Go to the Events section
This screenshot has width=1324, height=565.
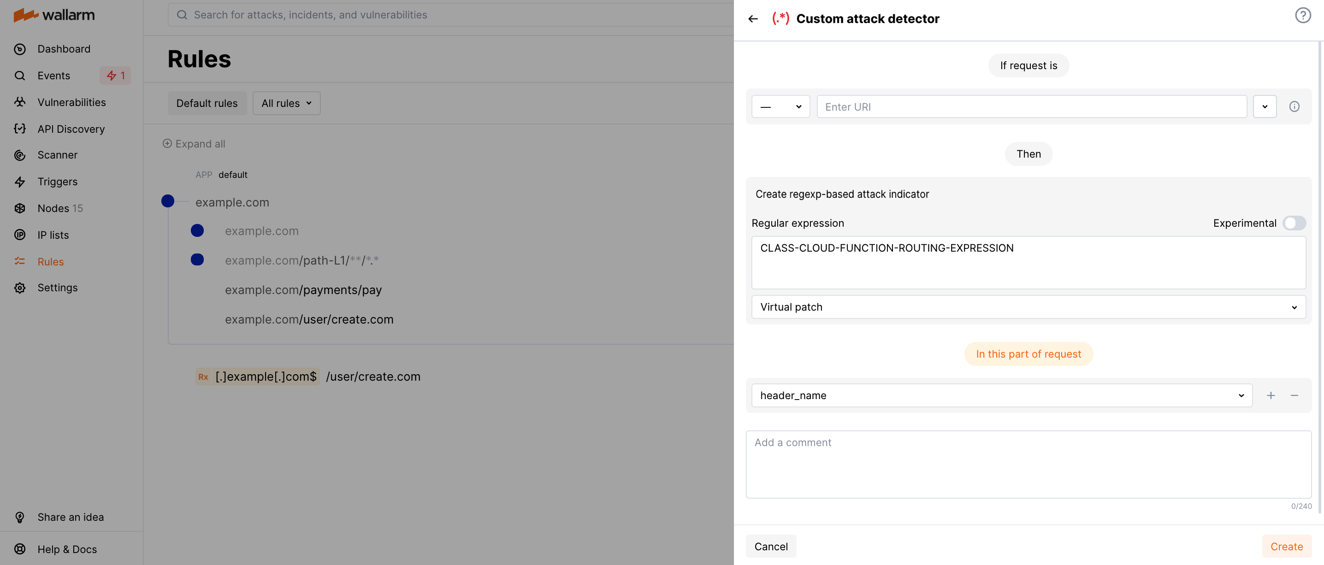53,76
